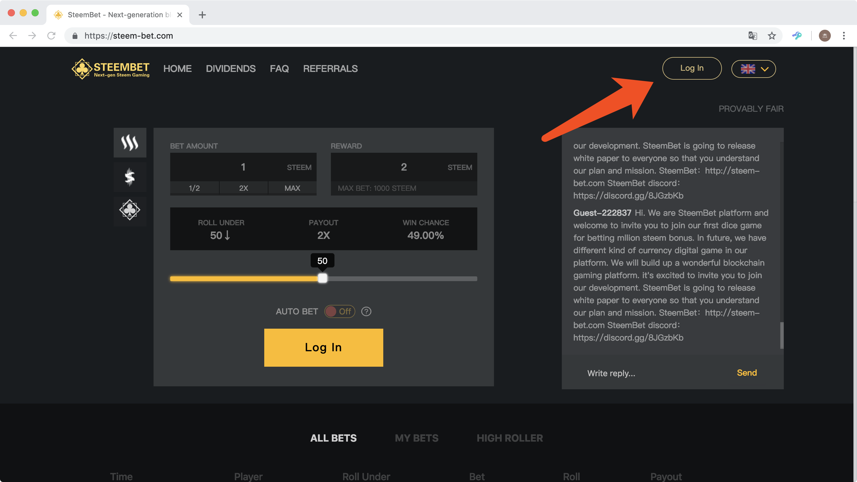857x482 pixels.
Task: Close the SteemBet browser tab
Action: 180,15
